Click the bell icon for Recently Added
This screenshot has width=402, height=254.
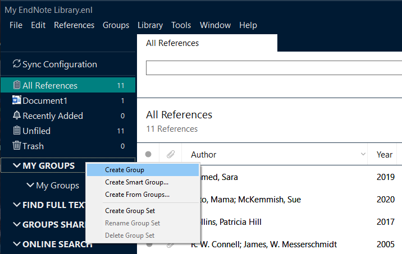pos(17,115)
